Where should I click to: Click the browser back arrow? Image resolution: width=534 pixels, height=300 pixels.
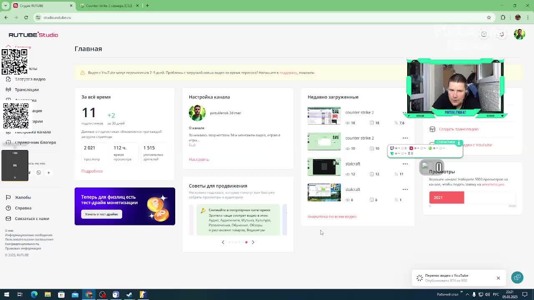6,17
